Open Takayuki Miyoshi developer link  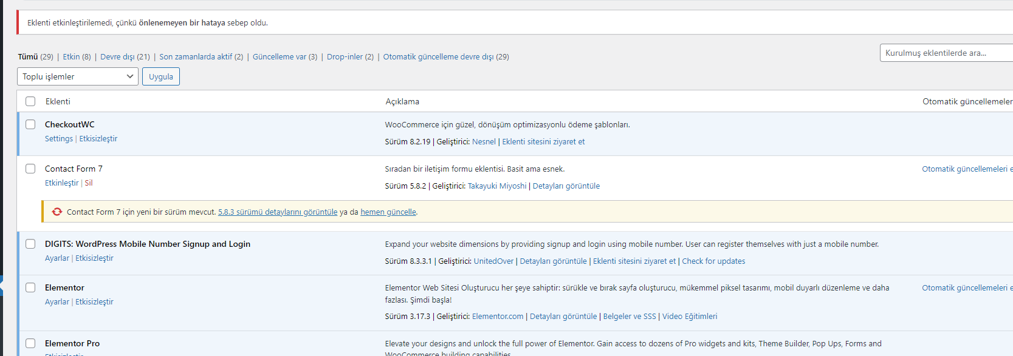[497, 186]
